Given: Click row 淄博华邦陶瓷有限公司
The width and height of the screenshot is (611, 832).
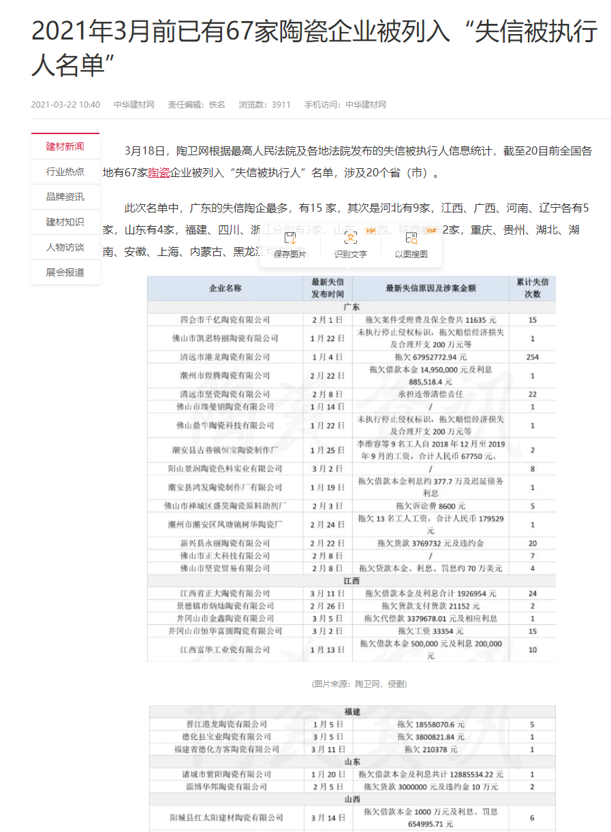Looking at the screenshot, I should pos(351,786).
